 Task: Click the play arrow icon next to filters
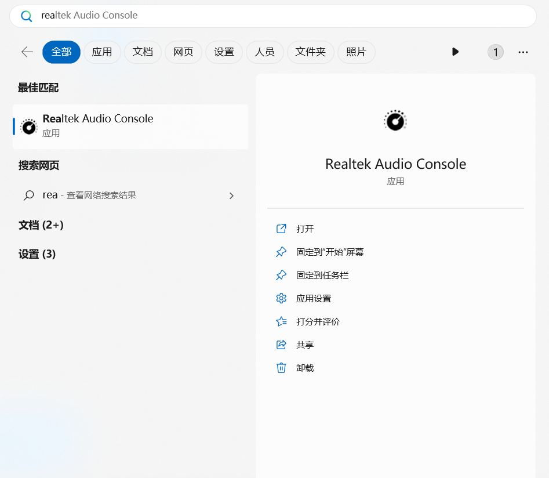pyautogui.click(x=455, y=52)
